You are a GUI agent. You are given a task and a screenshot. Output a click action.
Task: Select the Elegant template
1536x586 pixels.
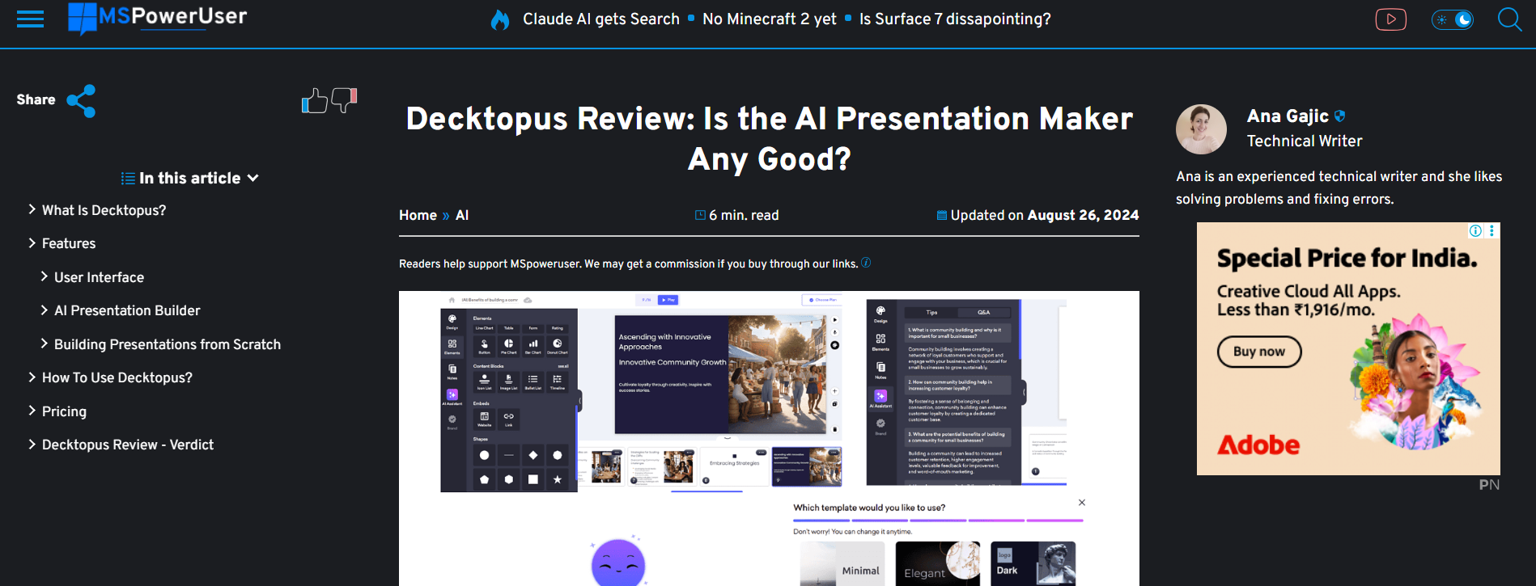(x=938, y=563)
